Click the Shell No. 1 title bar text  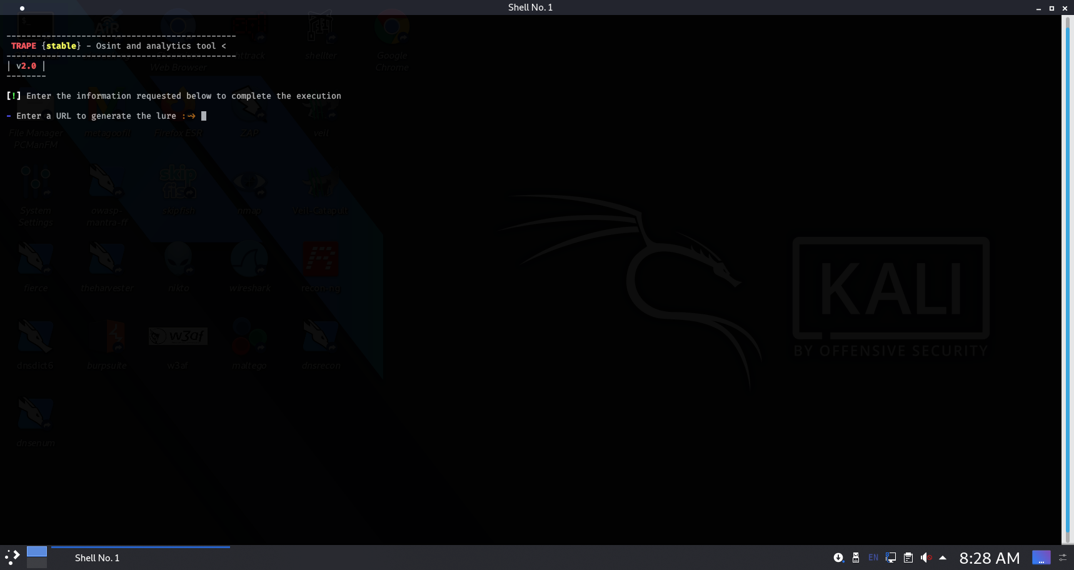530,7
